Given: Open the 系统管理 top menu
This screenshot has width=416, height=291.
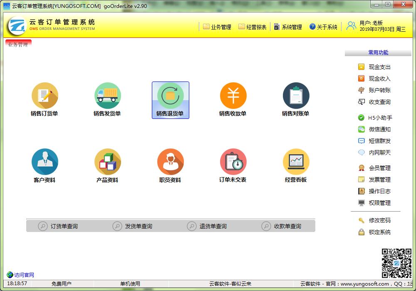Looking at the screenshot, I should click(288, 27).
